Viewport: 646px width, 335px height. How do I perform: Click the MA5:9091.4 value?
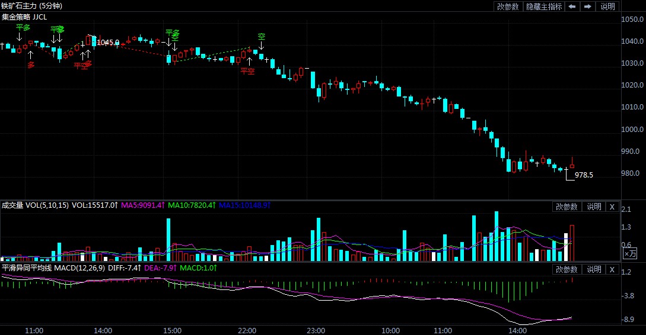click(x=142, y=205)
